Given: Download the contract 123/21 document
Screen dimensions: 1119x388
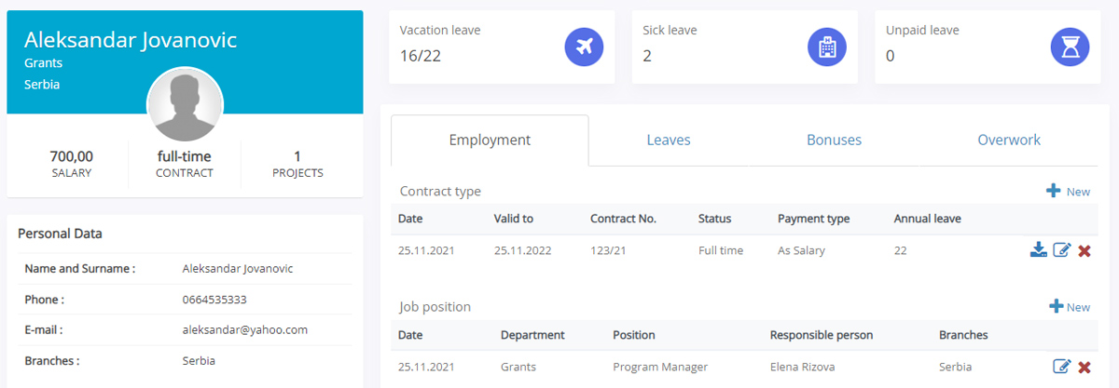Looking at the screenshot, I should coord(1038,250).
